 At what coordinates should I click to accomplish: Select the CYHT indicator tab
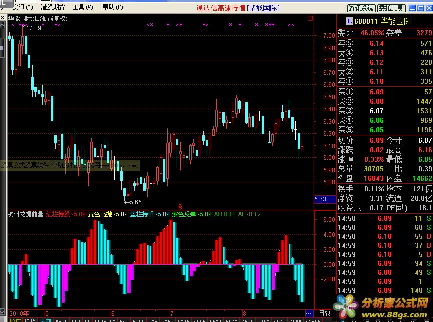pos(167,321)
